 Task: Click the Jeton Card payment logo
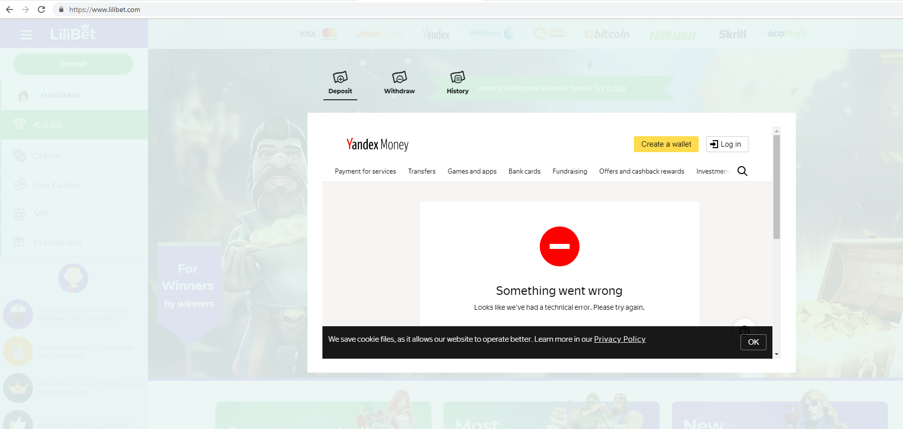coord(380,34)
